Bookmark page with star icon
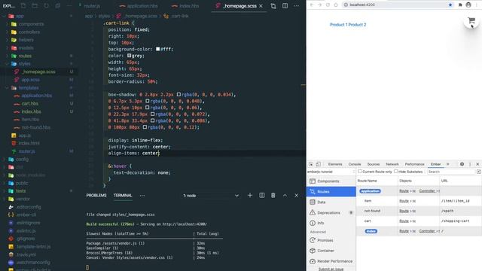This screenshot has height=271, width=482. tap(450, 5)
